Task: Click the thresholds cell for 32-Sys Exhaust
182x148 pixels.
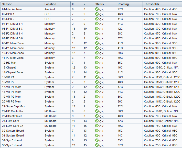Action: point(160,140)
